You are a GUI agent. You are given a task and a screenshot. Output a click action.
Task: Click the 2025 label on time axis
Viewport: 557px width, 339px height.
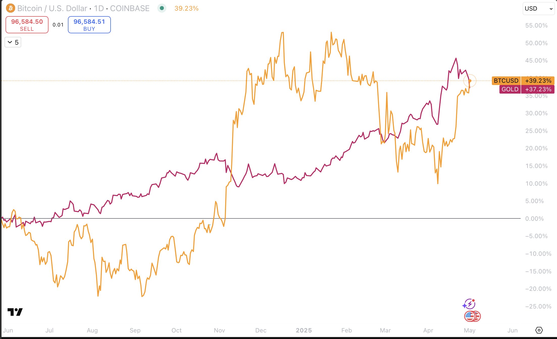pyautogui.click(x=304, y=330)
